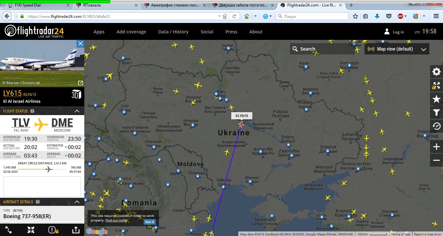
Task: Open the 3D view of flight LY615
Action: pyautogui.click(x=76, y=95)
